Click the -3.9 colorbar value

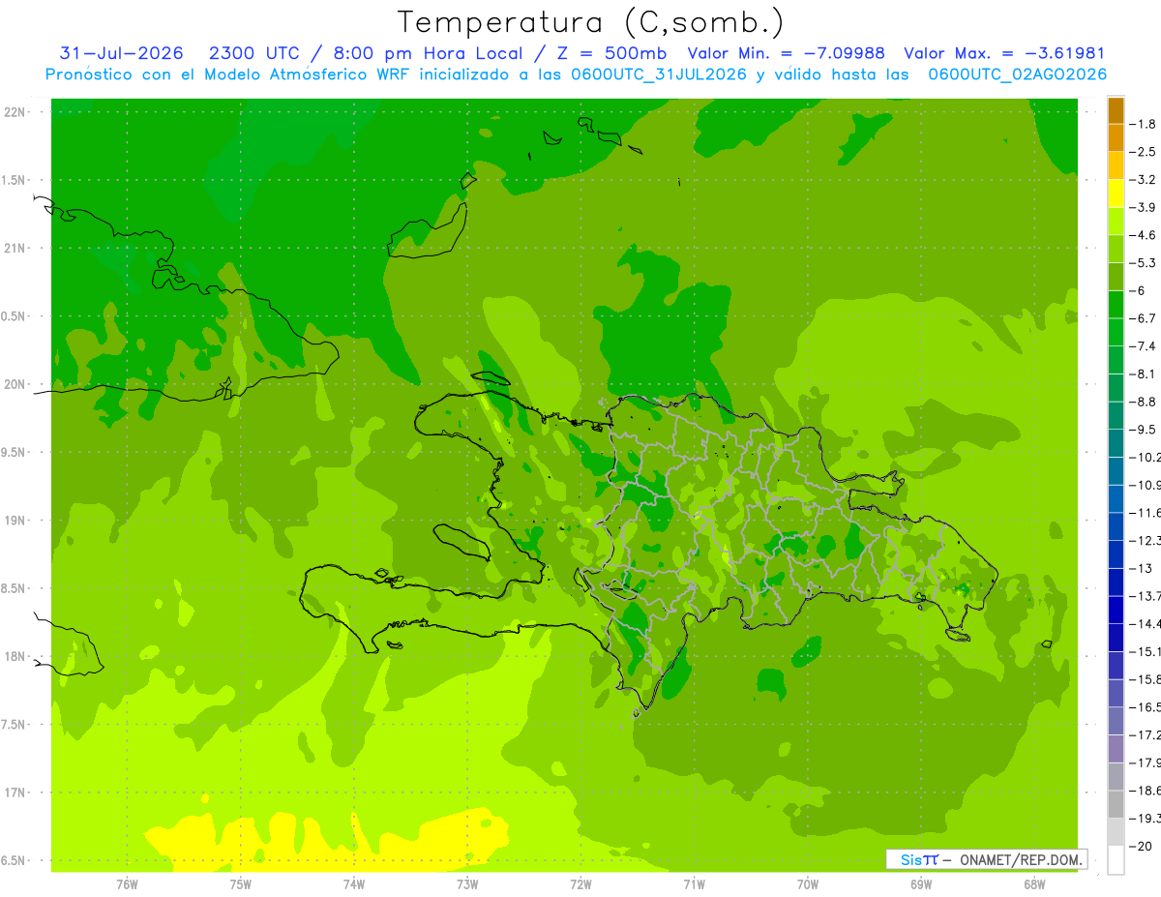[1145, 207]
